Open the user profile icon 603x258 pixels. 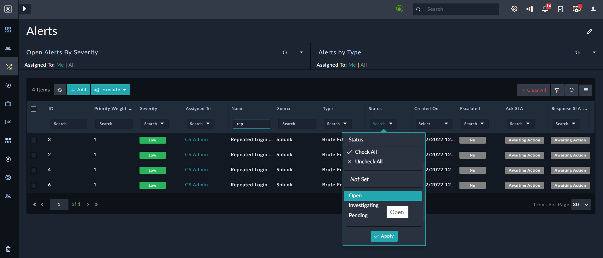(x=593, y=9)
